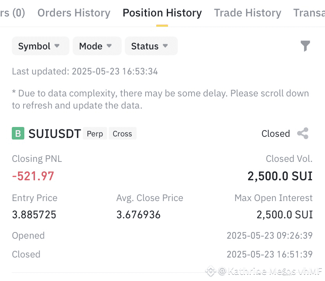Image resolution: width=325 pixels, height=281 pixels.
Task: Open the Trade History tab
Action: click(x=248, y=13)
